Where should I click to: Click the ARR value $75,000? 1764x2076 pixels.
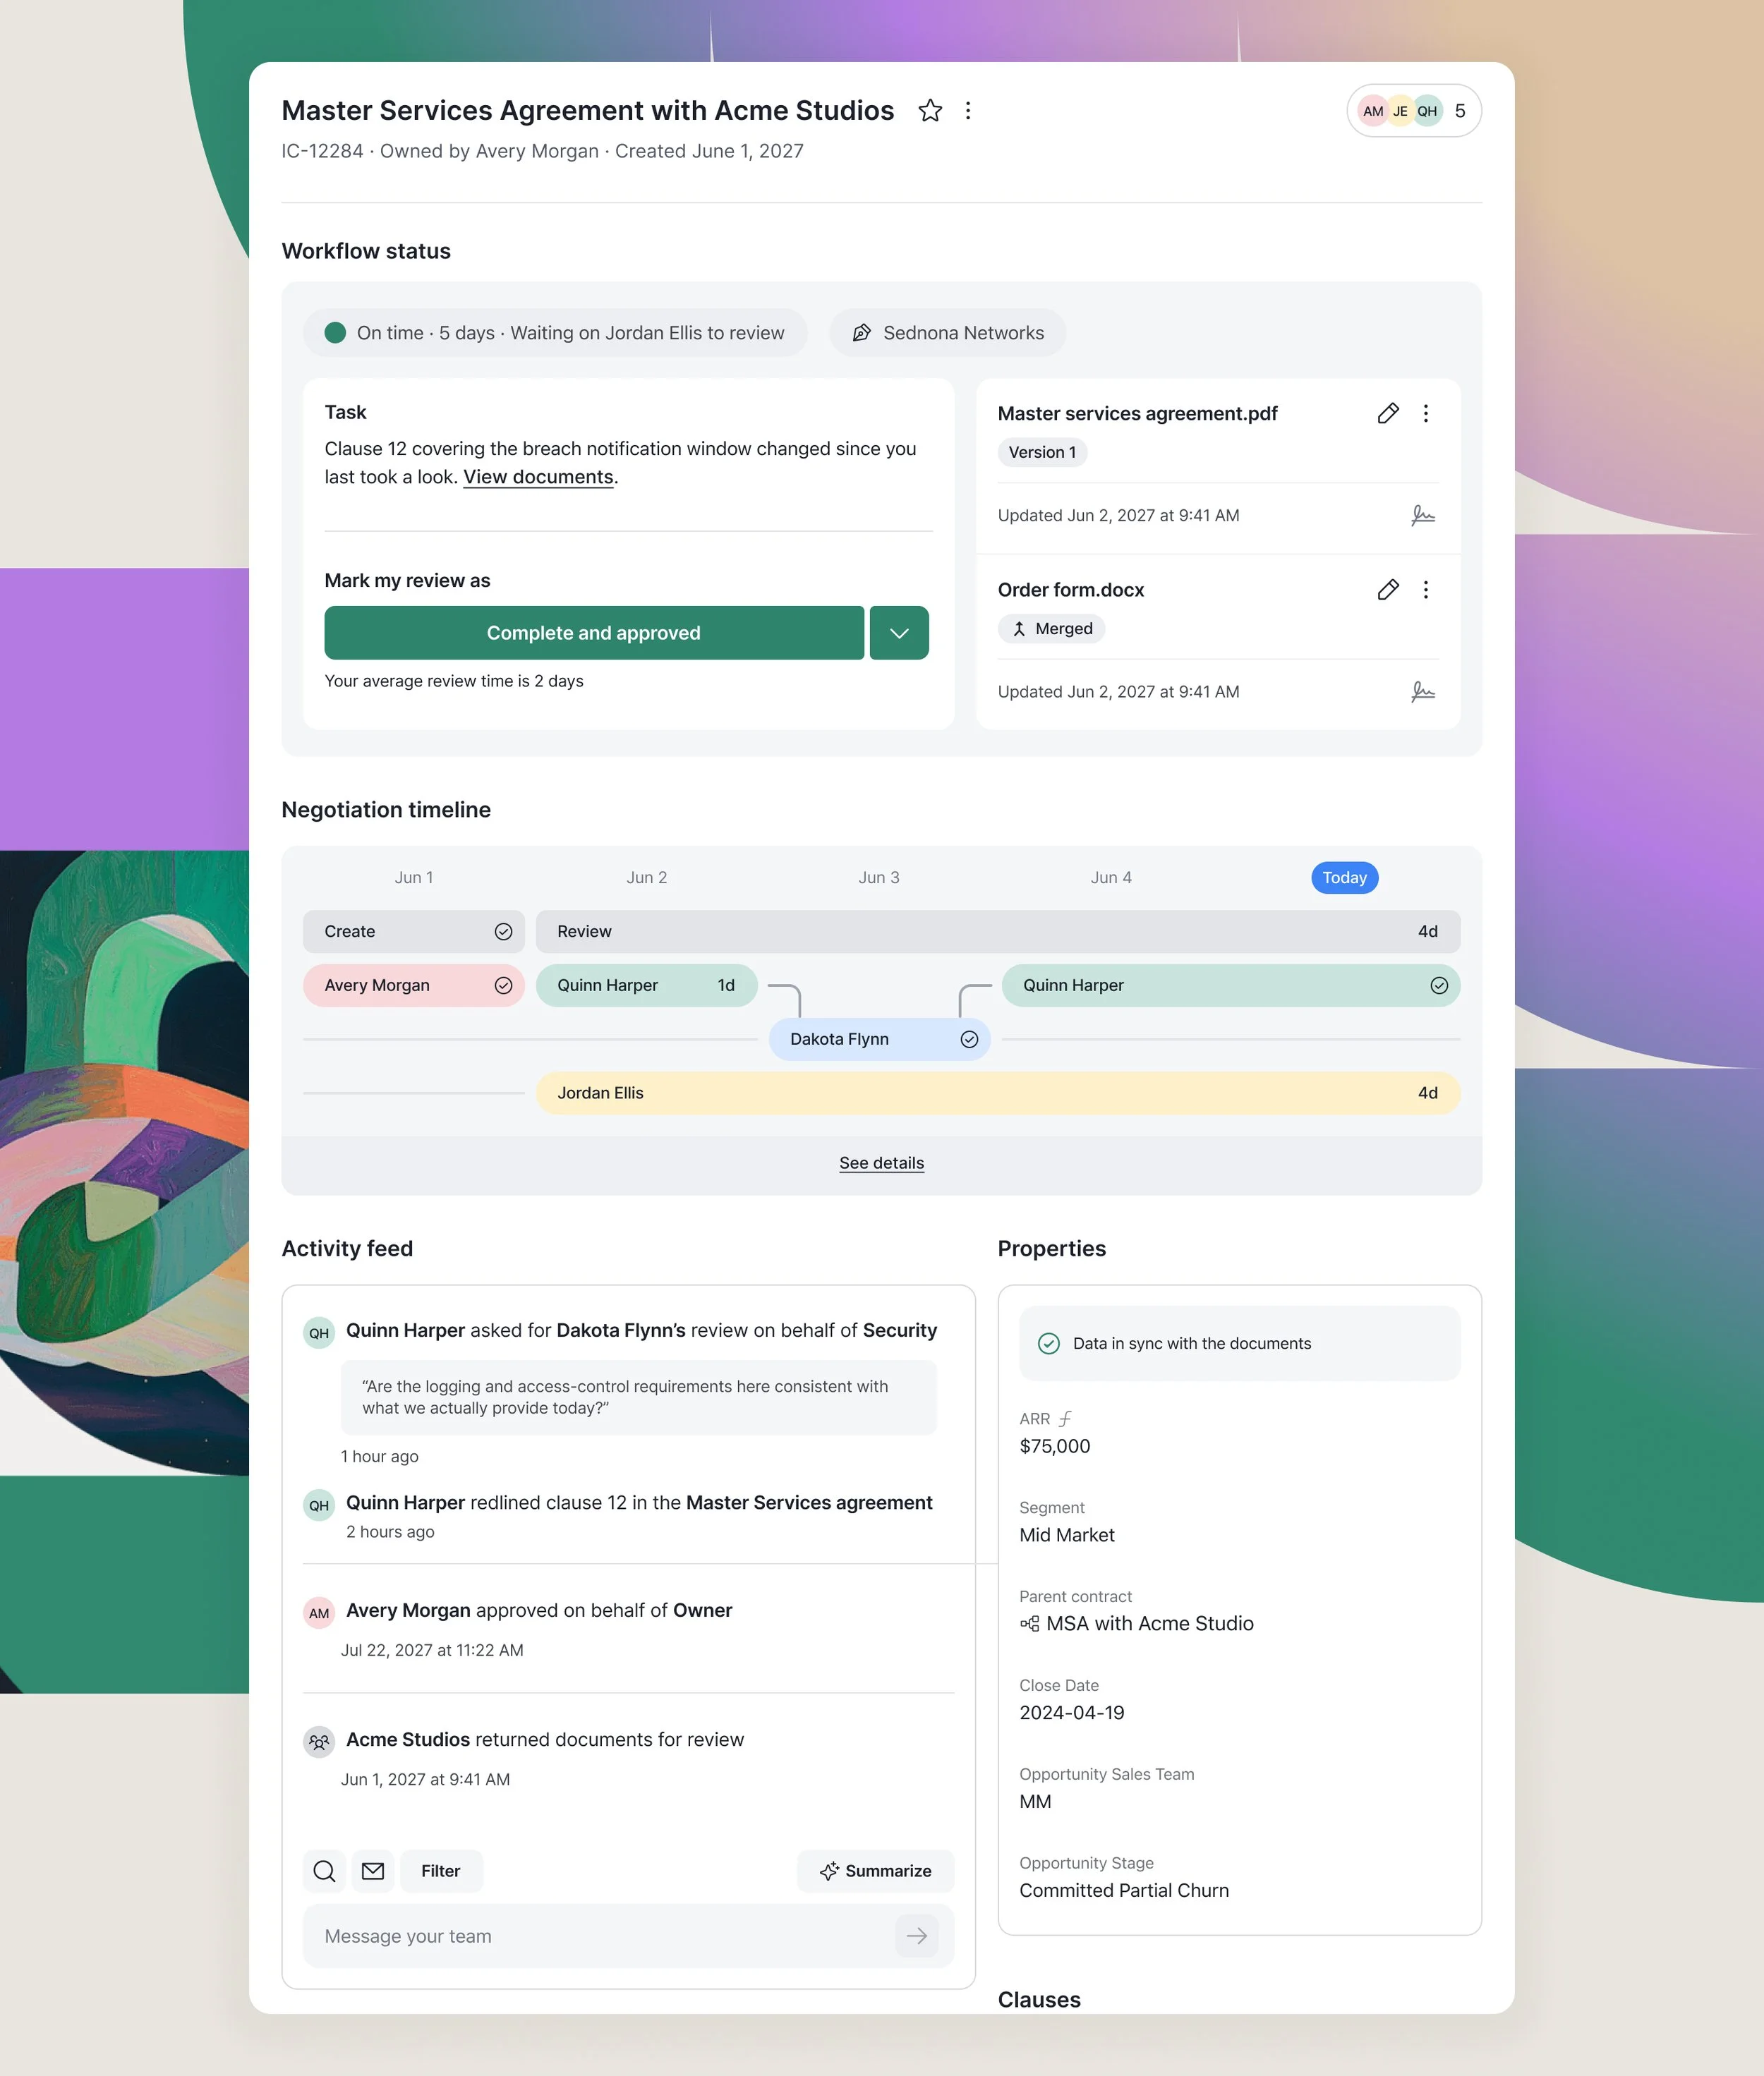pyautogui.click(x=1055, y=1446)
